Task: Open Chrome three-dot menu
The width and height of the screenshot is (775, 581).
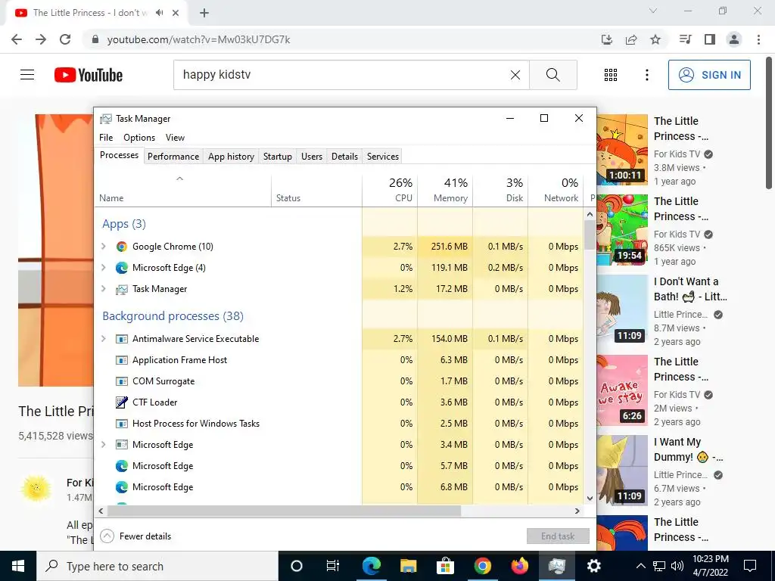Action: pos(758,39)
